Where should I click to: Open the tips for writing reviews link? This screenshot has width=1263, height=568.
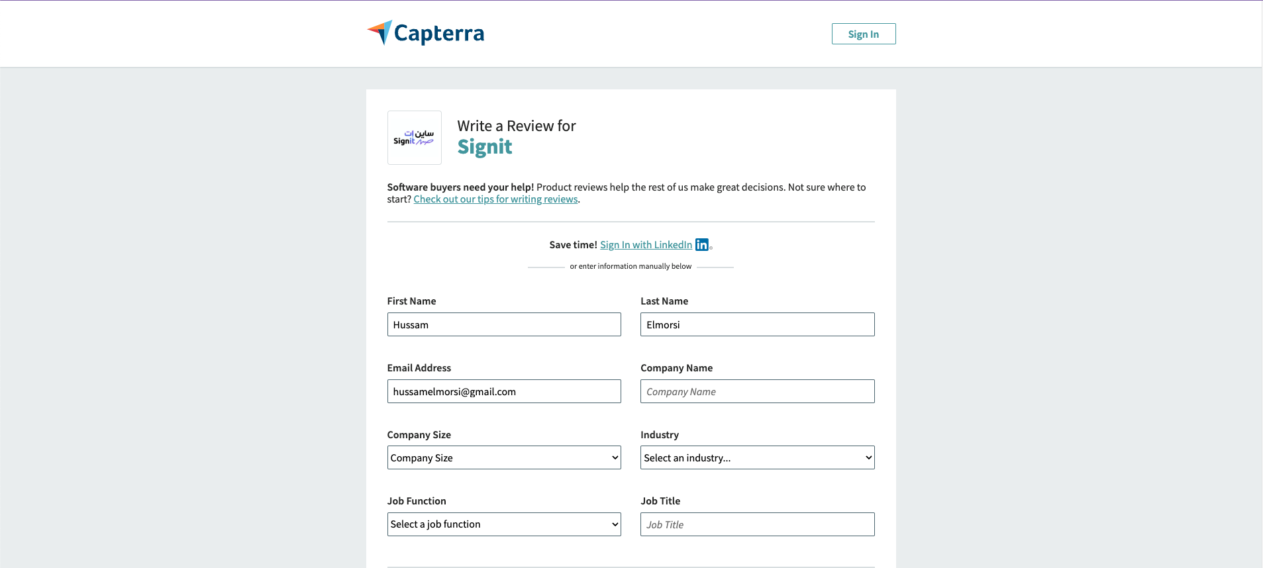(495, 199)
